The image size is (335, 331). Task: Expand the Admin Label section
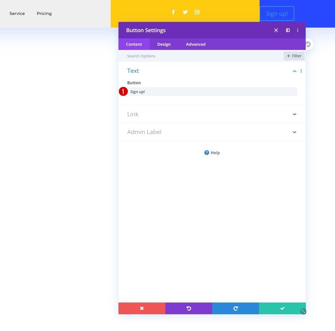tap(212, 132)
